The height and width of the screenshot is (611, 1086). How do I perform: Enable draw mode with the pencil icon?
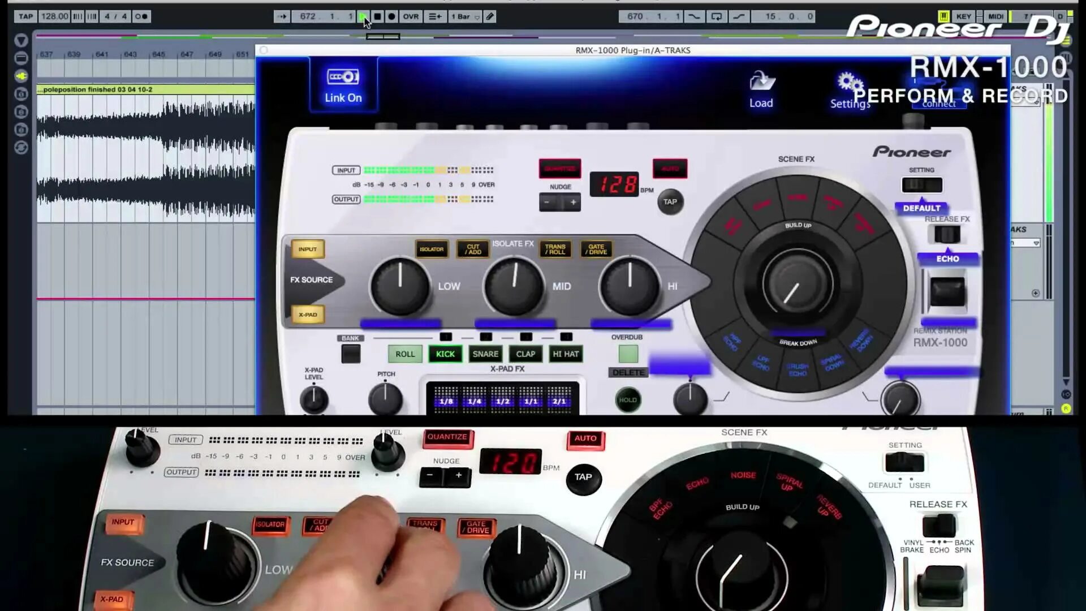(490, 16)
